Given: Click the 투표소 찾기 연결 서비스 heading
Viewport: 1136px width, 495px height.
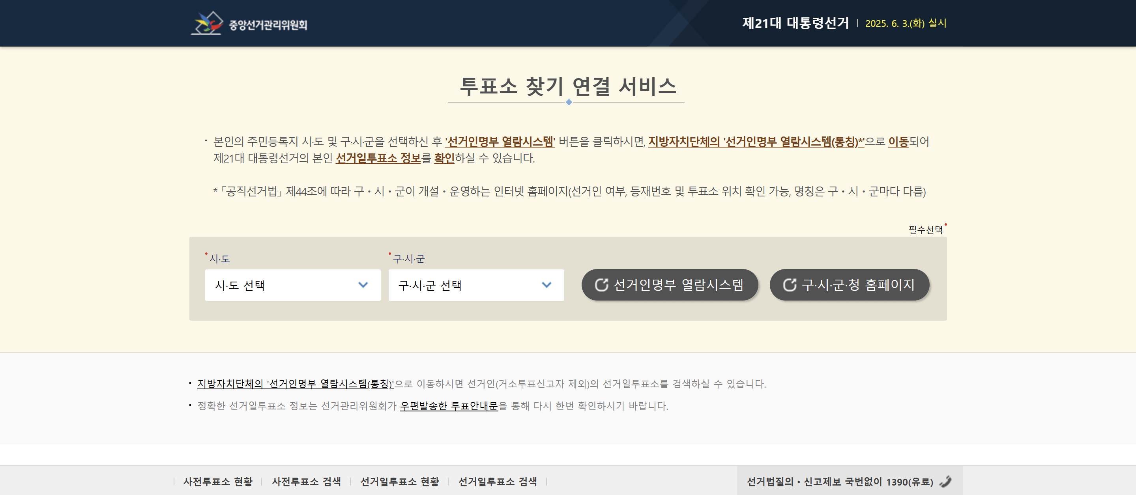Looking at the screenshot, I should tap(567, 86).
